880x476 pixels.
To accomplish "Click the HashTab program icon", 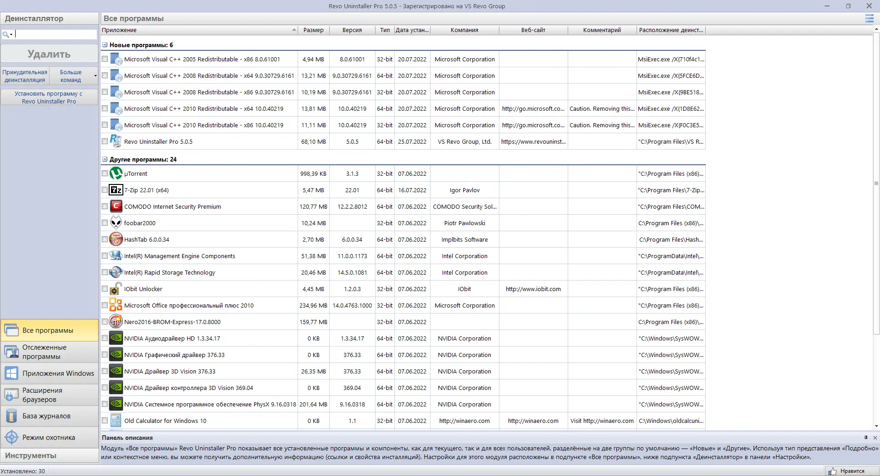I will [116, 239].
